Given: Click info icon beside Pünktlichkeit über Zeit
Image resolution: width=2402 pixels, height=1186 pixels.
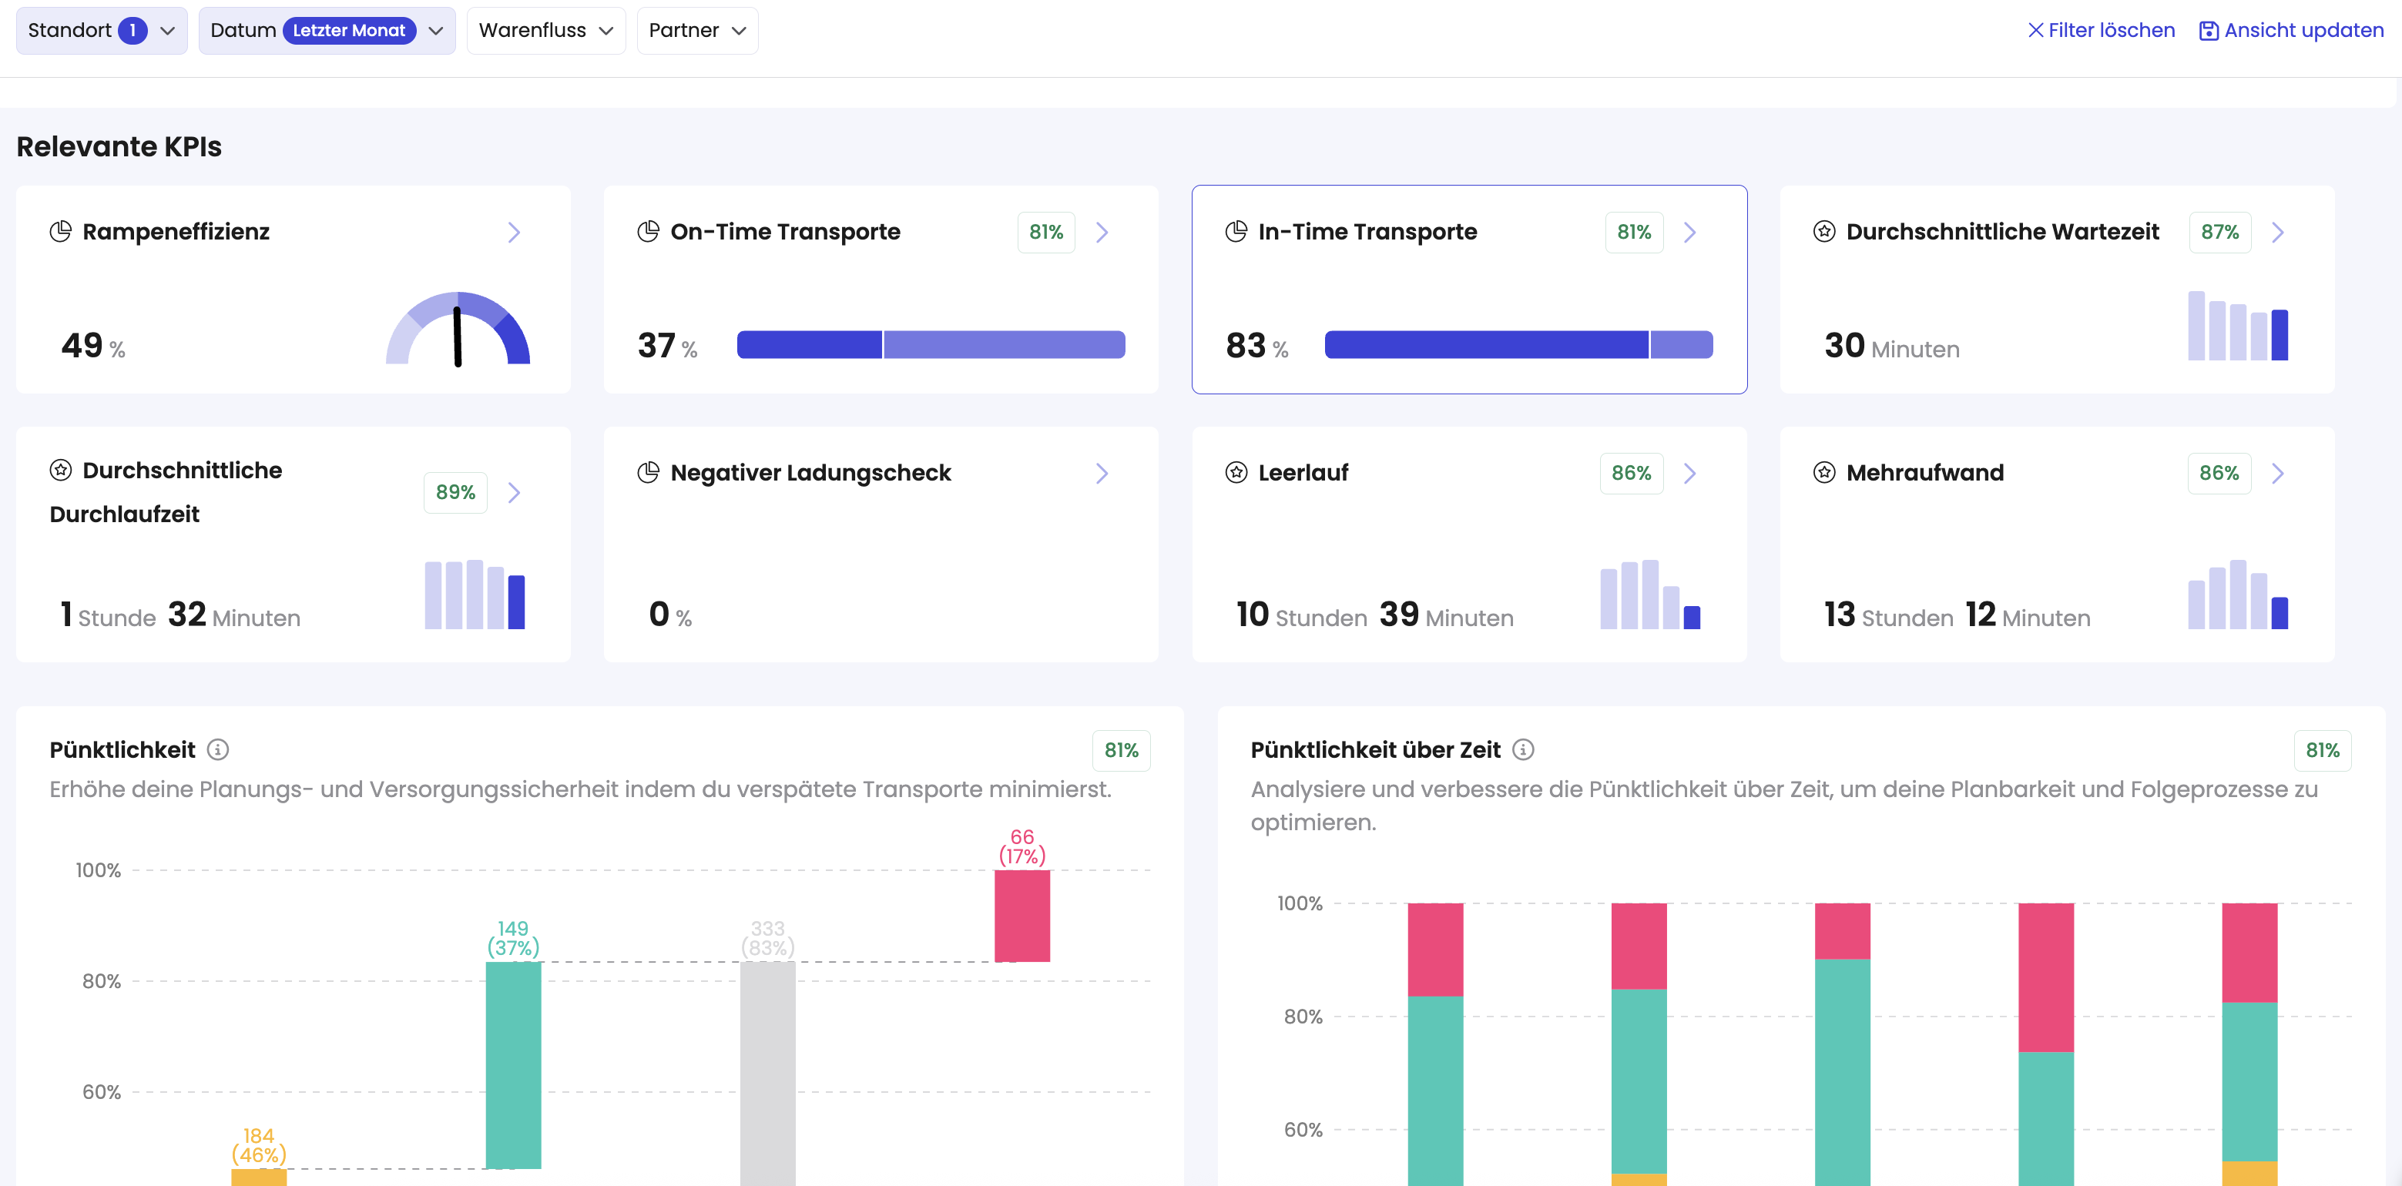Looking at the screenshot, I should click(x=1523, y=749).
